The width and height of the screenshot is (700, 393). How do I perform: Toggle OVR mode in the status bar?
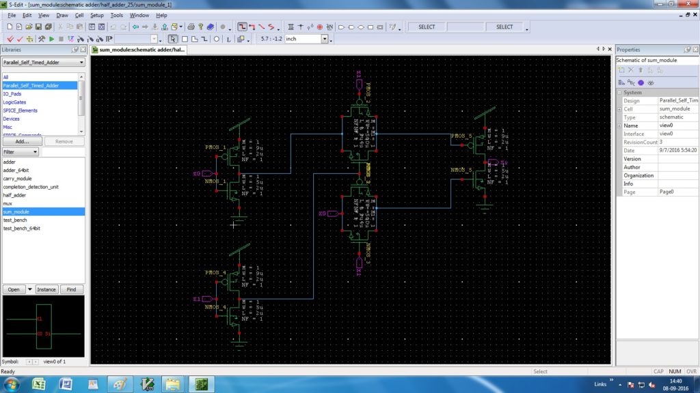click(690, 372)
